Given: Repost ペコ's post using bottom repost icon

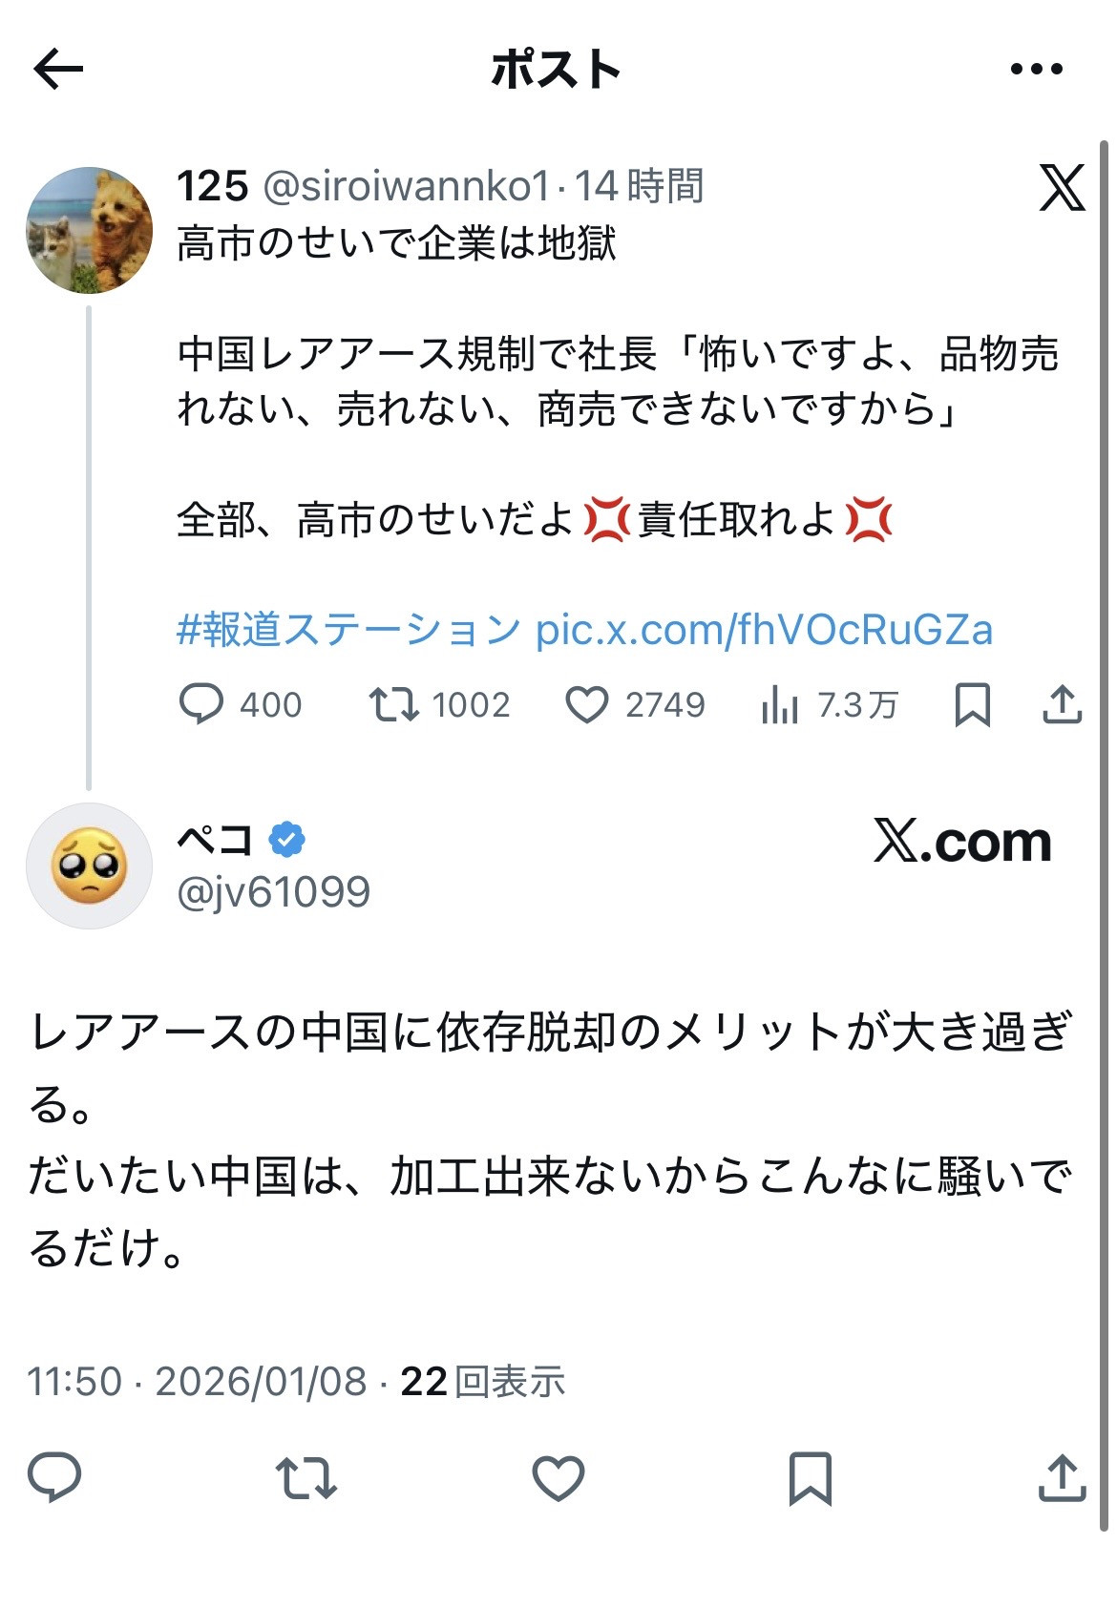Looking at the screenshot, I should click(x=306, y=1477).
